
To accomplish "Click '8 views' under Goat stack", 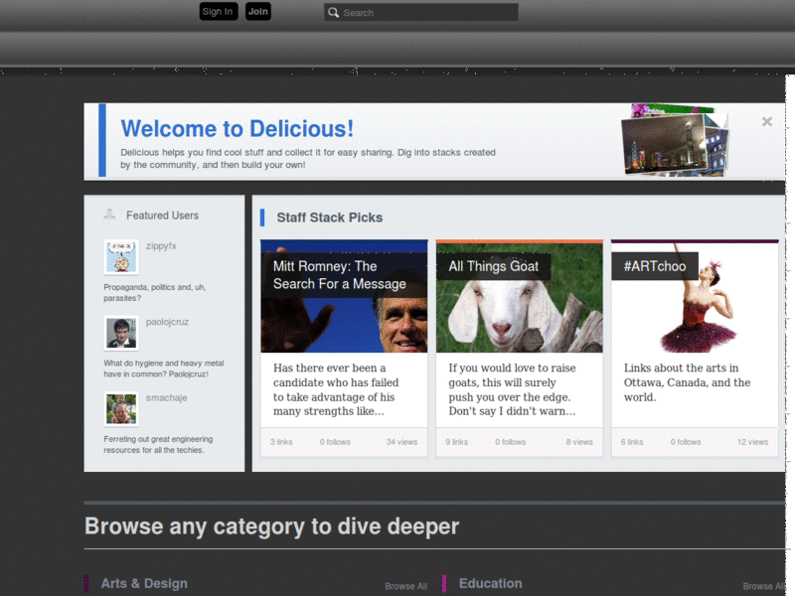I will pos(579,442).
